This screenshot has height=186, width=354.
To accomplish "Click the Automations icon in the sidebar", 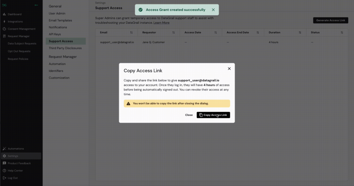I will [4, 149].
